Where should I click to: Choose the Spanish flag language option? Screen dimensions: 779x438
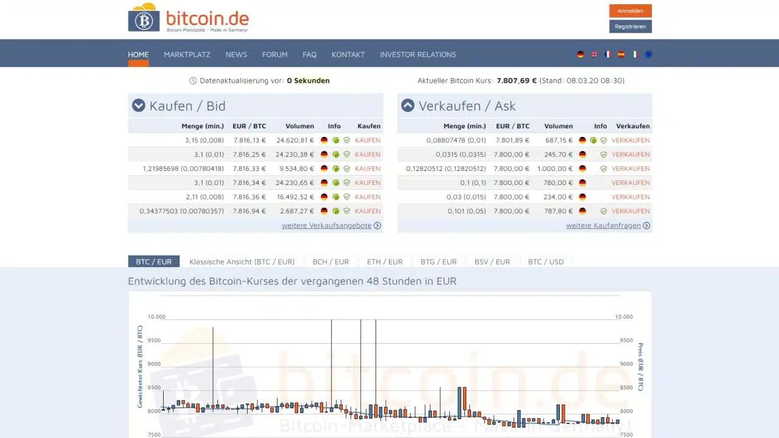pyautogui.click(x=621, y=54)
